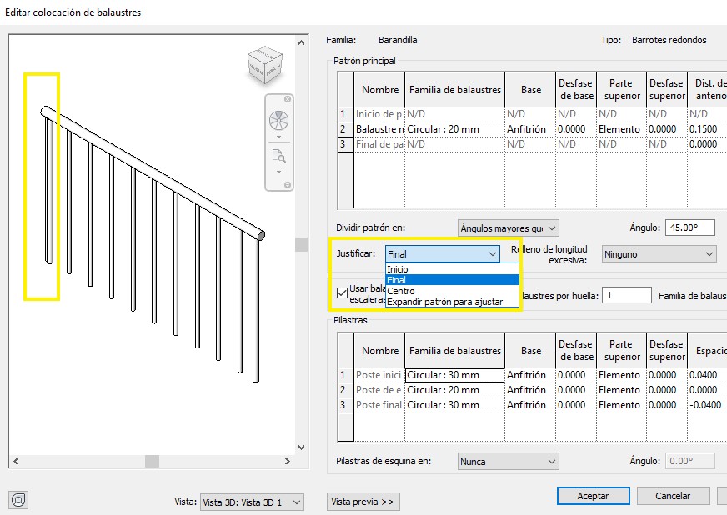Image resolution: width=727 pixels, height=515 pixels.
Task: Open the 'Relleno de longitud excesiva' dropdown
Action: 659,253
